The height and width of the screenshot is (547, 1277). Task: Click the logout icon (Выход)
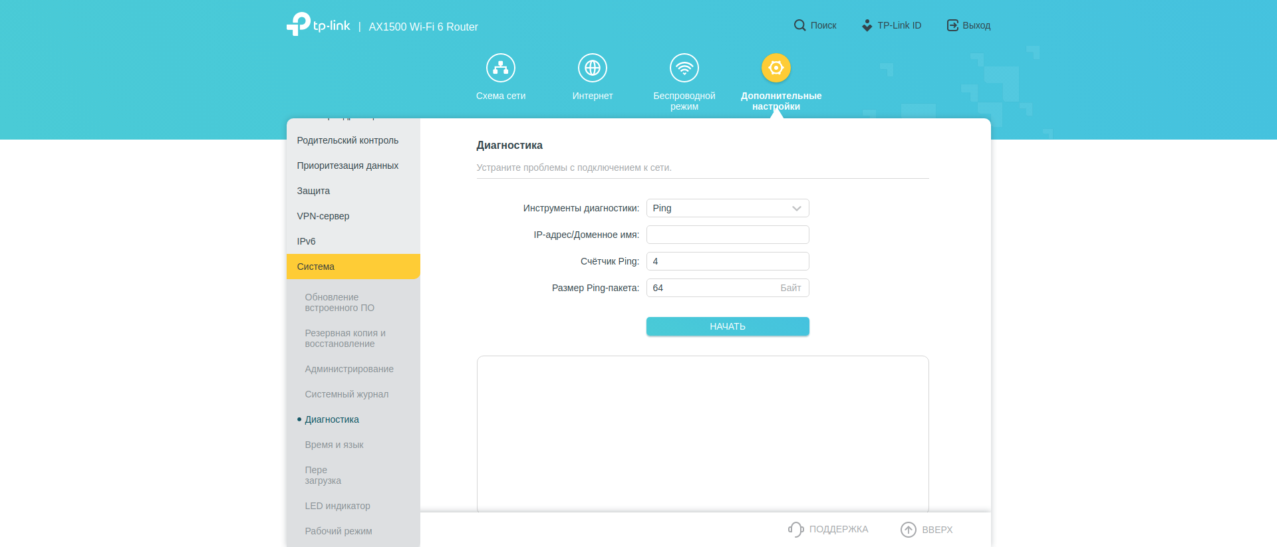(952, 25)
